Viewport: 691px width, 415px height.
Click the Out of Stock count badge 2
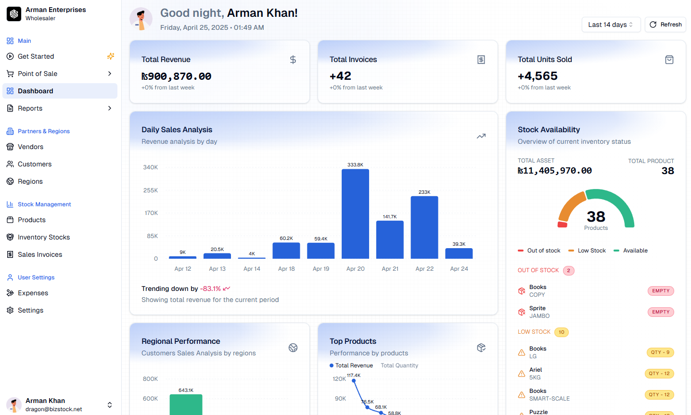coord(569,271)
